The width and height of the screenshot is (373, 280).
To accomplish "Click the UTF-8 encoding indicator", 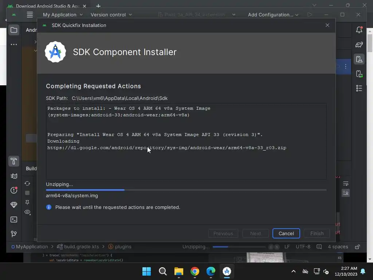I will (x=303, y=247).
